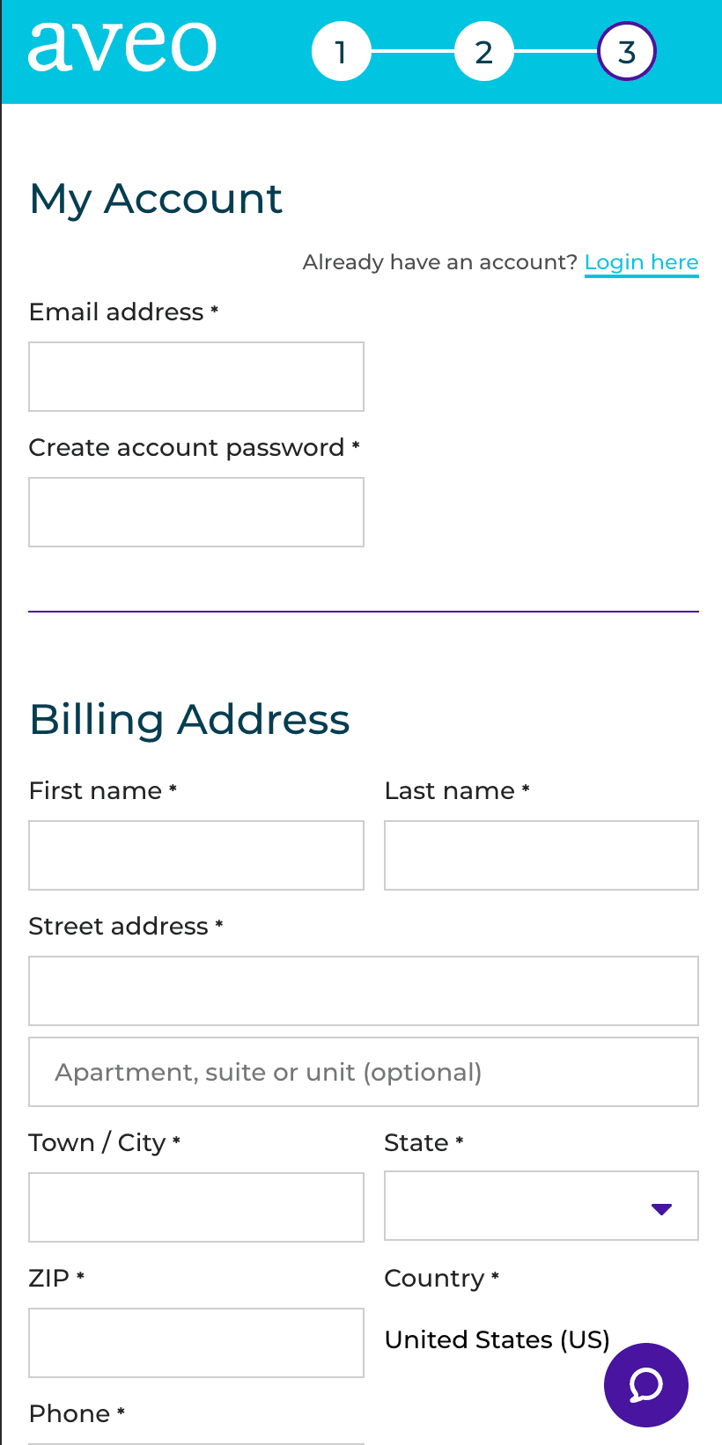Go to checkout step 2 circle
722x1445 pixels.
(x=483, y=52)
